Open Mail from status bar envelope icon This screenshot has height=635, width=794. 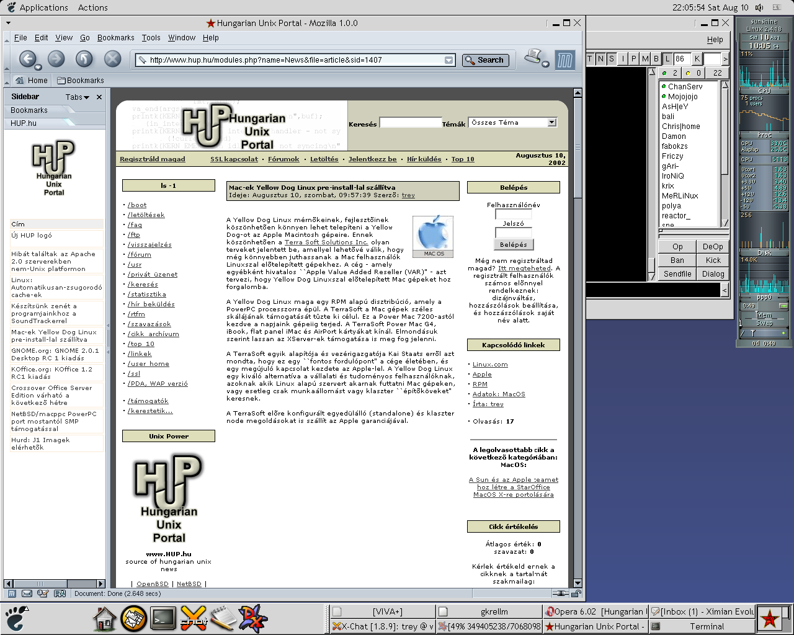[x=27, y=593]
